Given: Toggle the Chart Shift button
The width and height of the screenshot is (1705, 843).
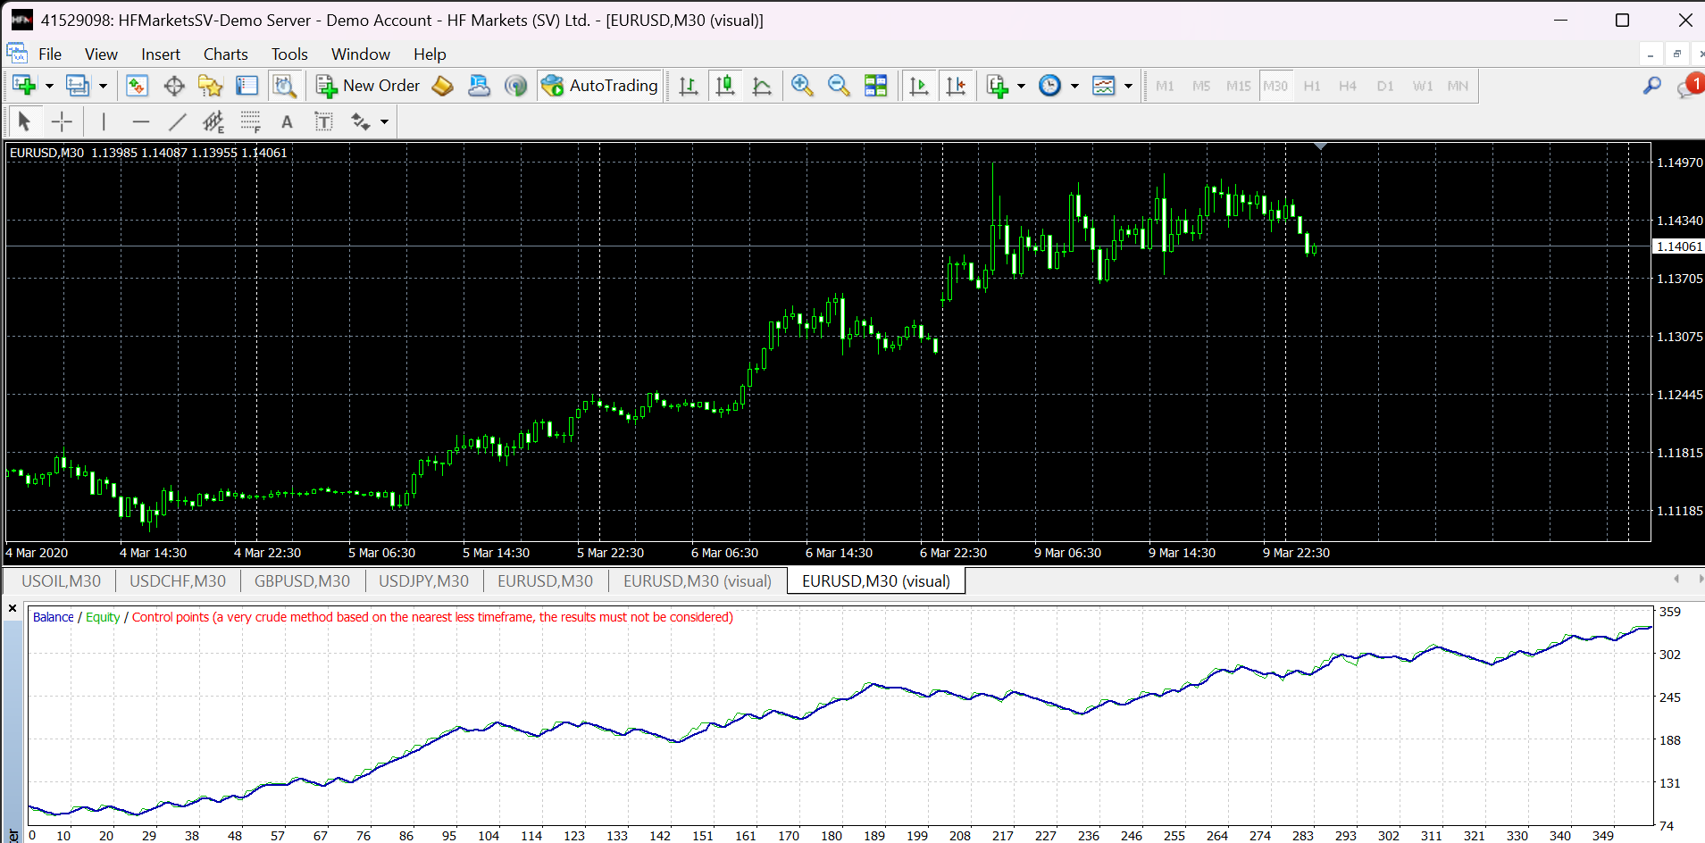Looking at the screenshot, I should 956,86.
